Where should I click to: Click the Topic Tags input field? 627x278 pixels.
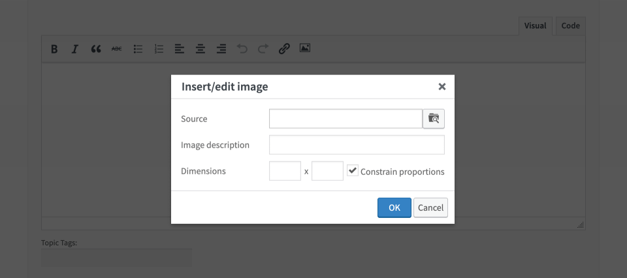point(116,258)
